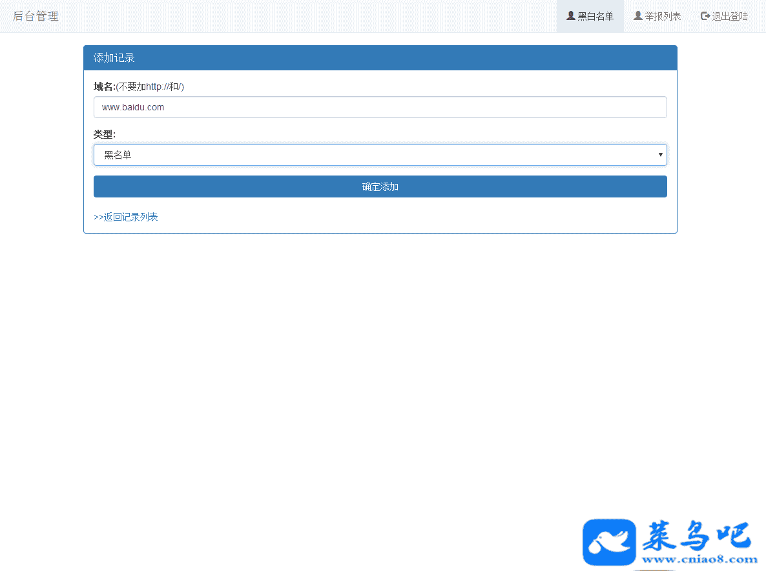This screenshot has height=573, width=766.
Task: Open the 后台管理 brand link
Action: click(x=36, y=16)
